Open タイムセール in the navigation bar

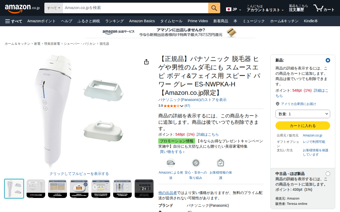pyautogui.click(x=171, y=21)
